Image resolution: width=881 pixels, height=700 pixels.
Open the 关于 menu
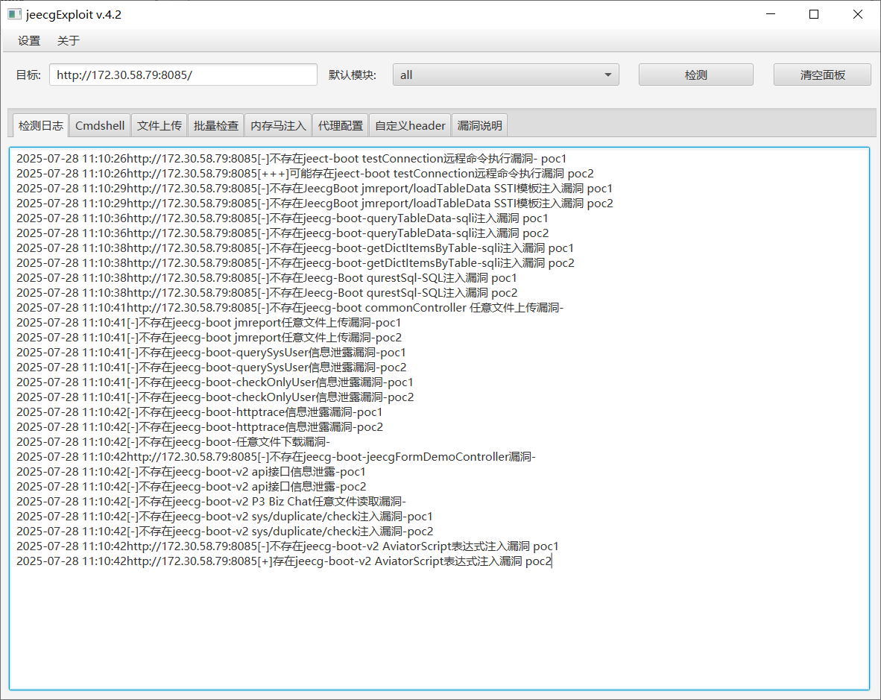point(69,41)
